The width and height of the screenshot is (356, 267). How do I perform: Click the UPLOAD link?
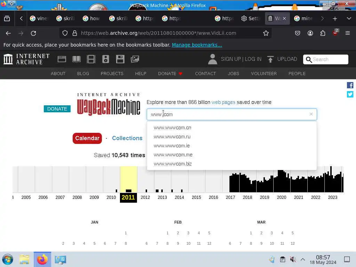coord(287,59)
